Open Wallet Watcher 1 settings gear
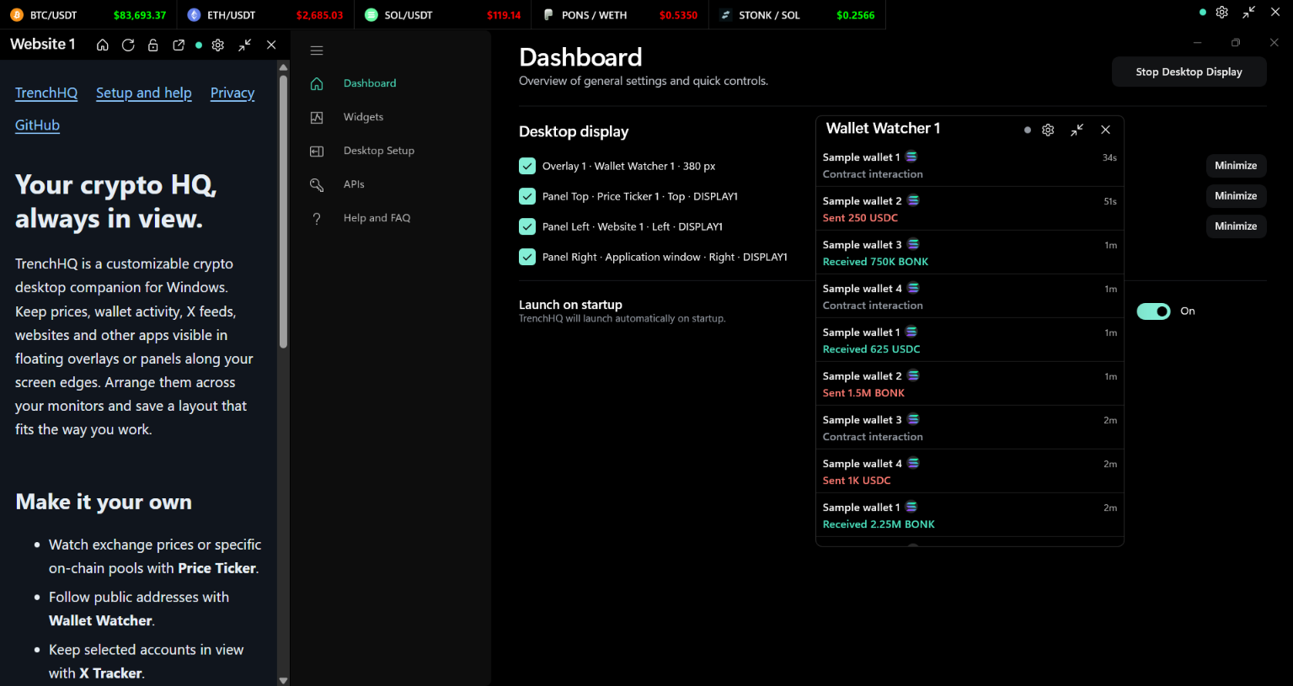This screenshot has width=1293, height=686. click(x=1048, y=130)
